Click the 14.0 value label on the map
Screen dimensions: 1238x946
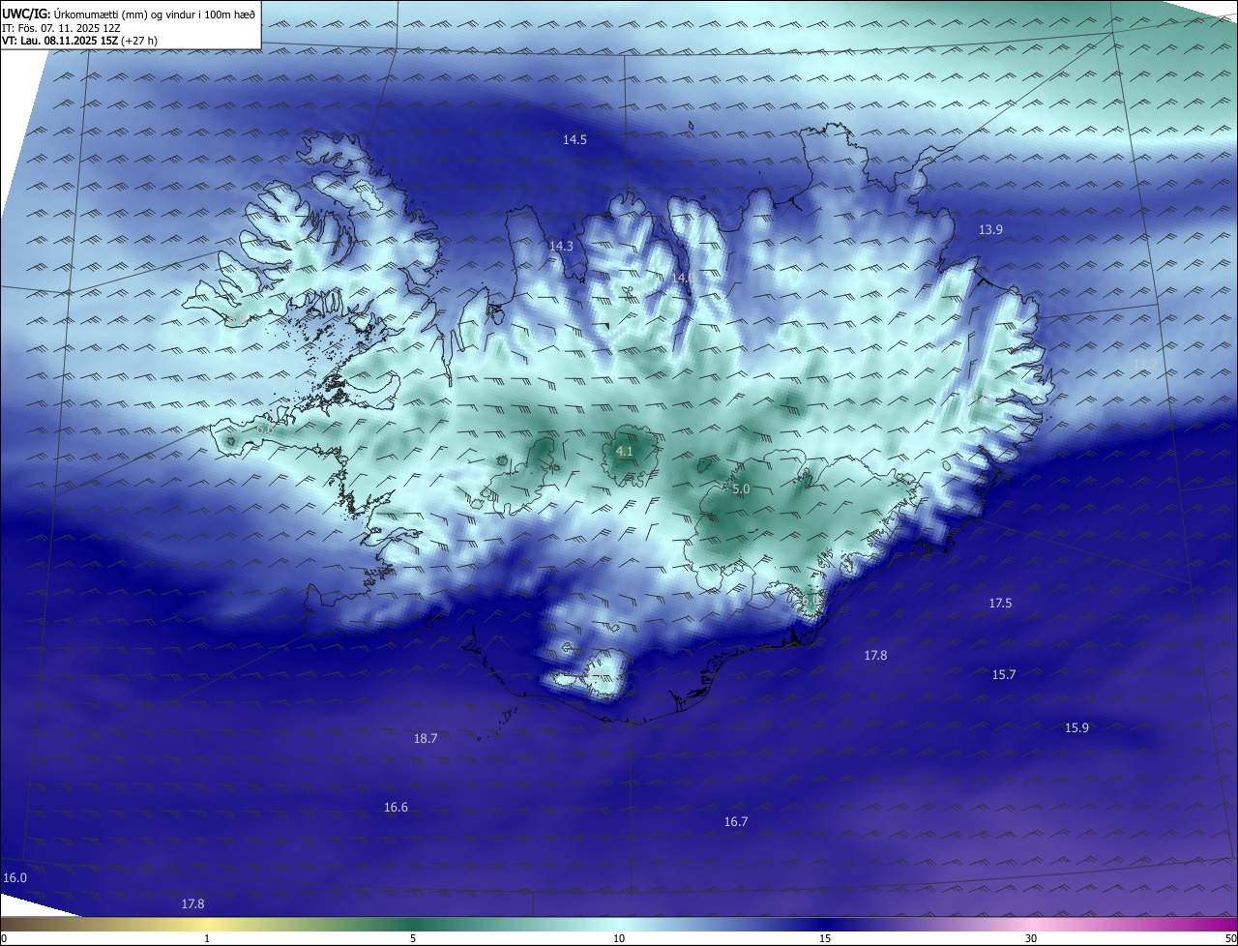(x=683, y=279)
